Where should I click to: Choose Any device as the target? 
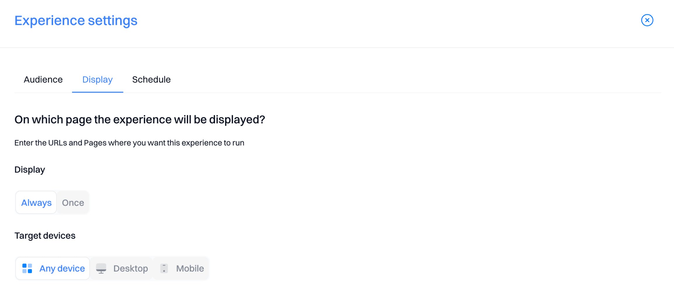(53, 268)
